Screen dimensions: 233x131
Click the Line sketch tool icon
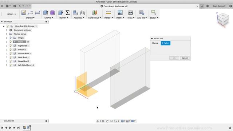pos(31,13)
